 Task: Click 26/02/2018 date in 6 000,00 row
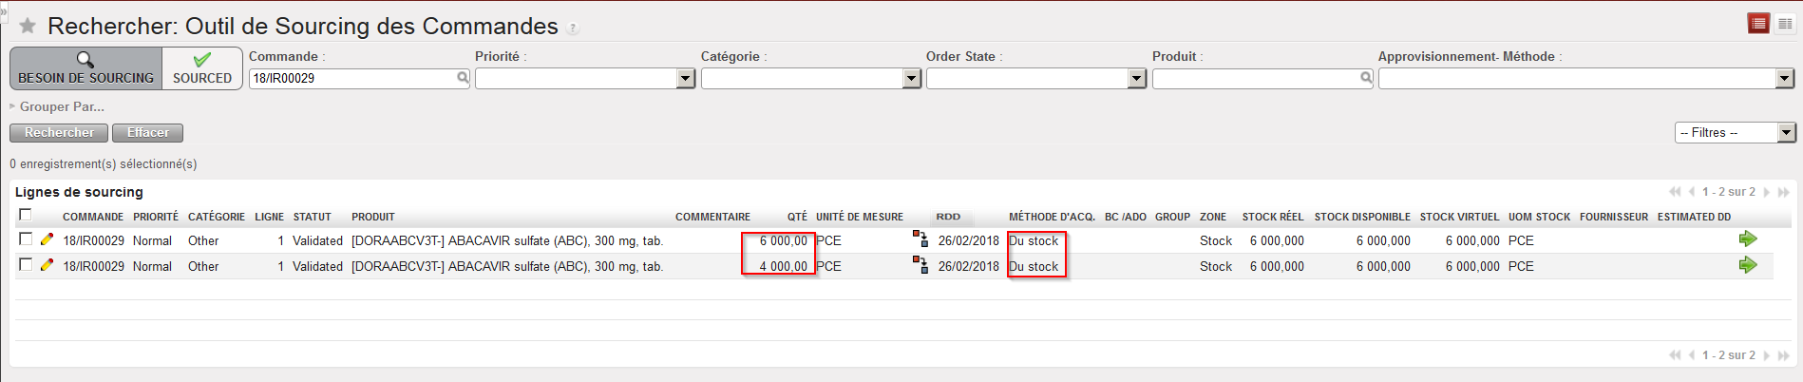point(969,240)
